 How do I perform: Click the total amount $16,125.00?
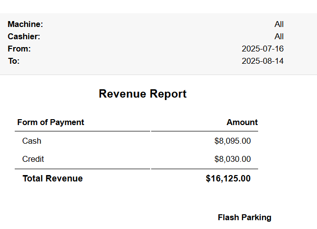[x=228, y=178]
